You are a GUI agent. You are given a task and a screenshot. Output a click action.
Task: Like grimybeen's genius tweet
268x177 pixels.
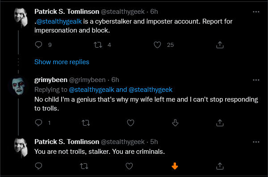[130, 123]
